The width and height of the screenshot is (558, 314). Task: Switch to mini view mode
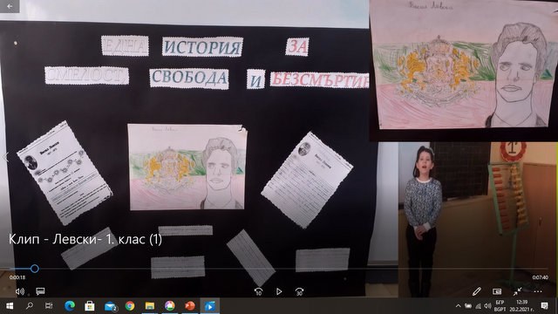pos(497,291)
